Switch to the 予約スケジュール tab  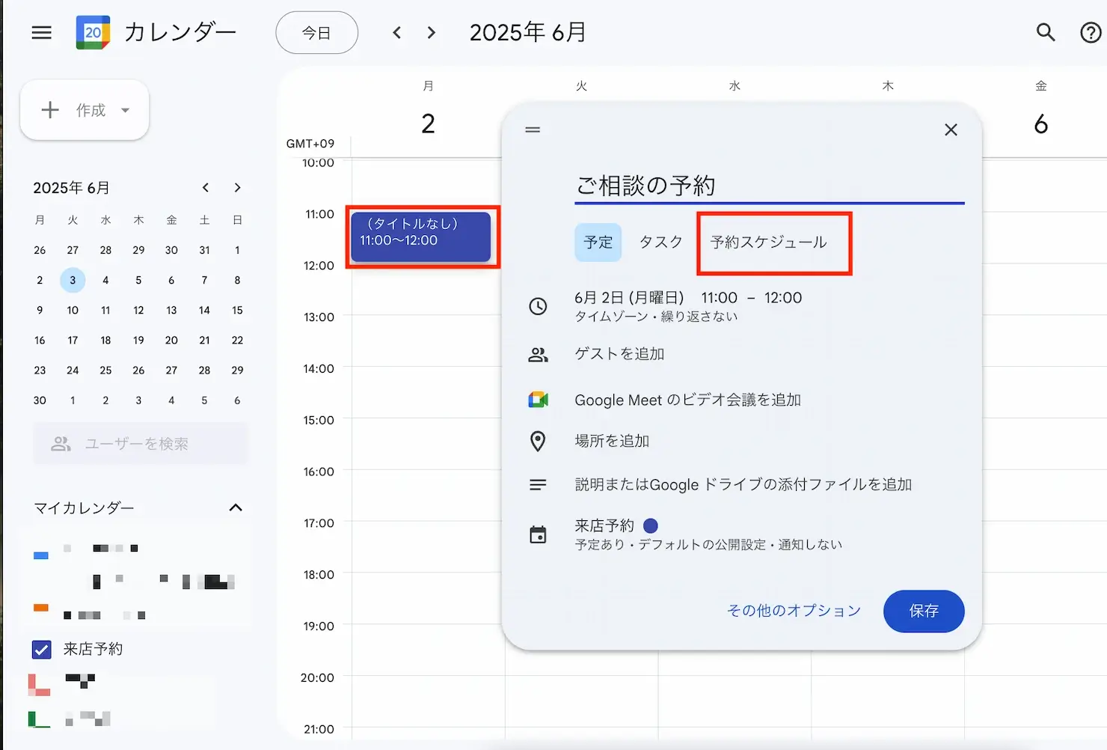pyautogui.click(x=769, y=242)
